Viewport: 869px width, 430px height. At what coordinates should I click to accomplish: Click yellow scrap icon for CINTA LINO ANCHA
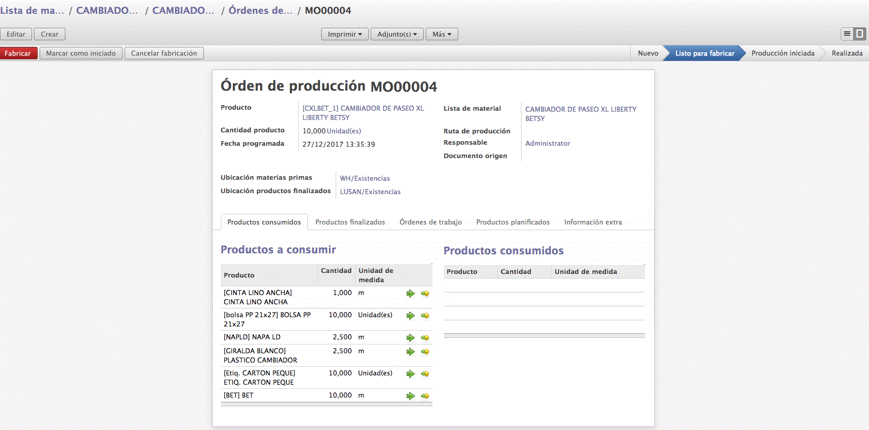click(x=425, y=294)
